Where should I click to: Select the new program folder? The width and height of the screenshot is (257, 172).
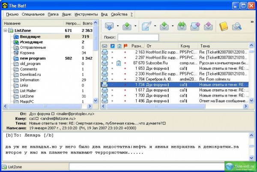point(33,58)
